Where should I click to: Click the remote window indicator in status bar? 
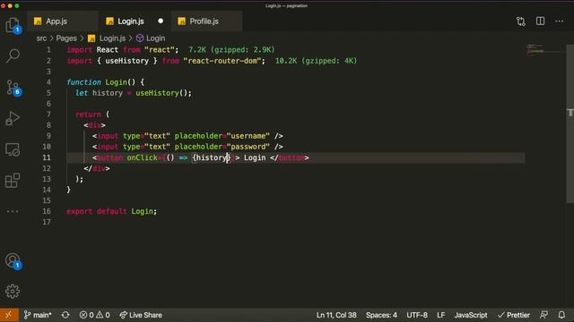(x=9, y=315)
